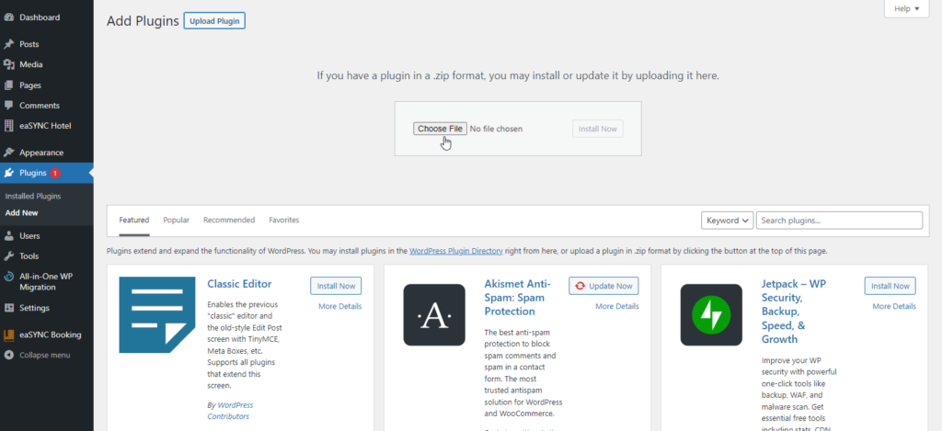
Task: Click the eaSYNC Hotel building icon
Action: pyautogui.click(x=9, y=126)
